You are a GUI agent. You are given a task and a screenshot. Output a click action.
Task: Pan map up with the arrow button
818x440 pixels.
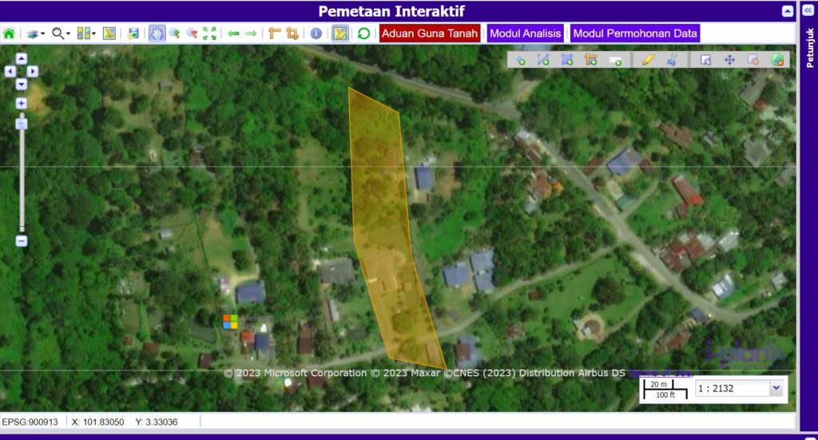tap(22, 58)
